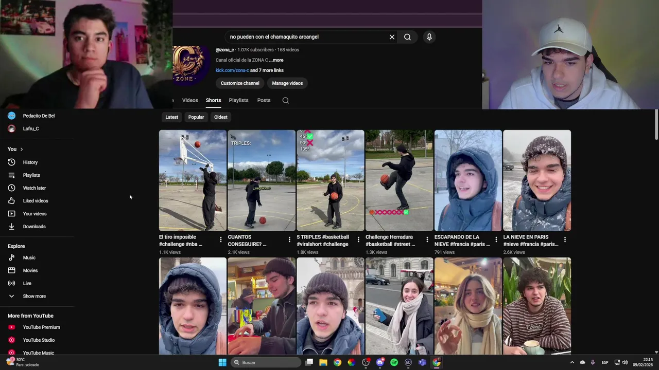659x370 pixels.
Task: Select the Popular filter chip
Action: 196,117
